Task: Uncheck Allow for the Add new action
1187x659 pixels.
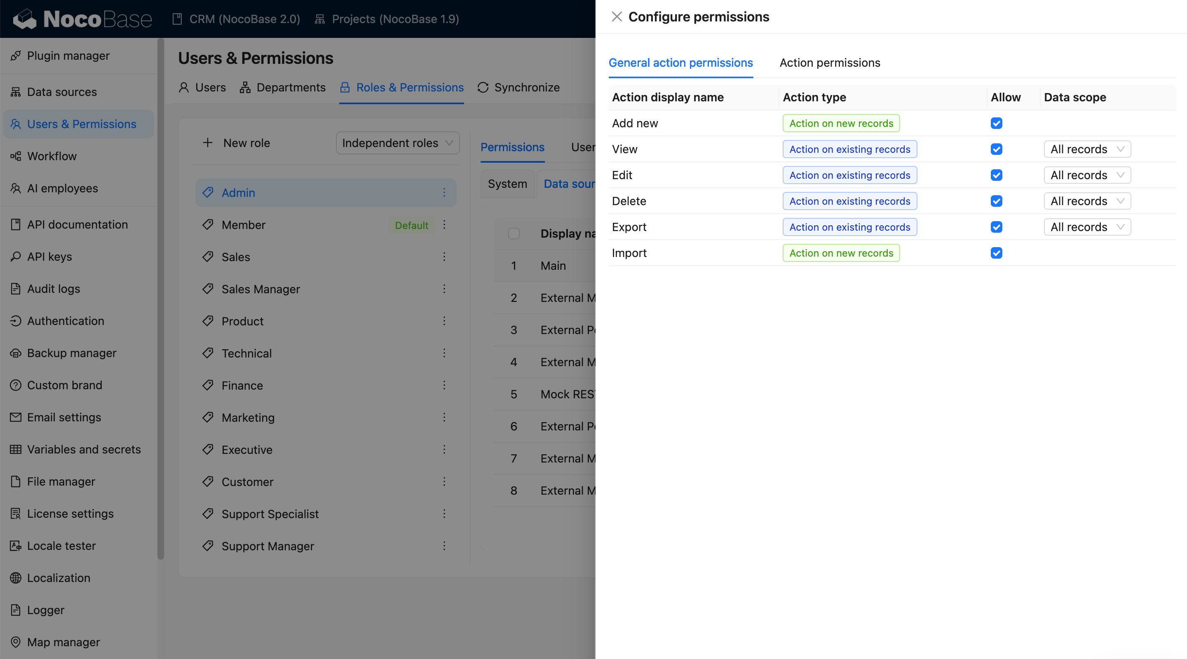Action: [x=996, y=124]
